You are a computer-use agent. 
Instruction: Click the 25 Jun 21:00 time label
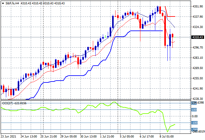point(49,137)
